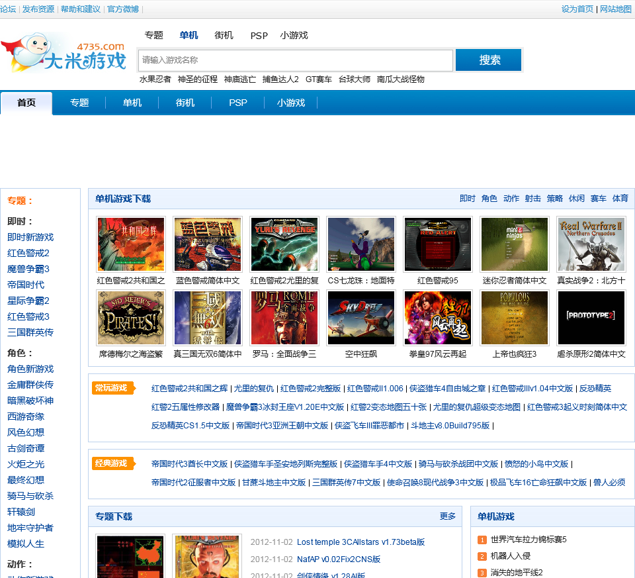Open the 小游戏 tab in blue navigation bar
The width and height of the screenshot is (635, 578).
click(291, 103)
